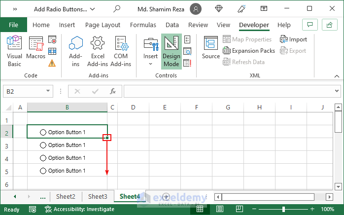Open Macro Security warning icon

(x=52, y=63)
